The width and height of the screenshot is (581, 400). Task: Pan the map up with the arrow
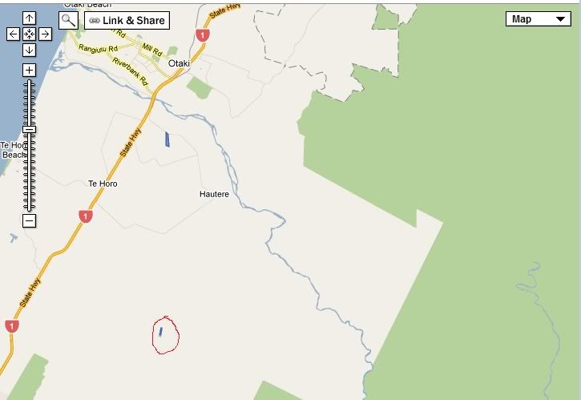[30, 18]
